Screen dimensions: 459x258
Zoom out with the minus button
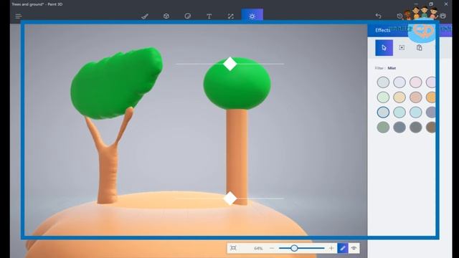(272, 249)
